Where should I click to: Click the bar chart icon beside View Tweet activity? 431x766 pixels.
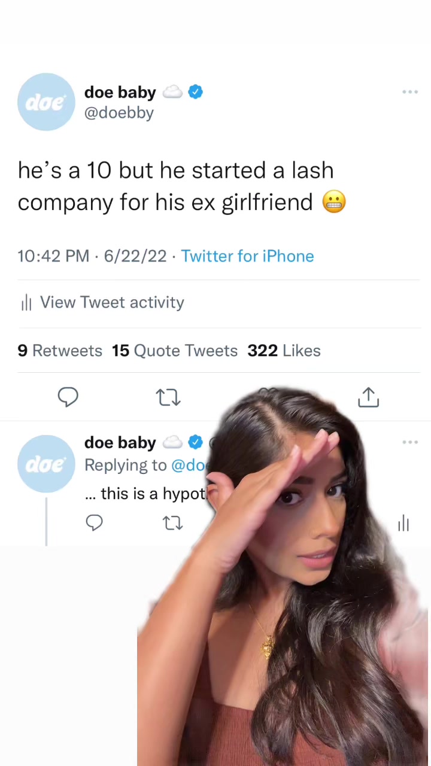[x=26, y=303]
